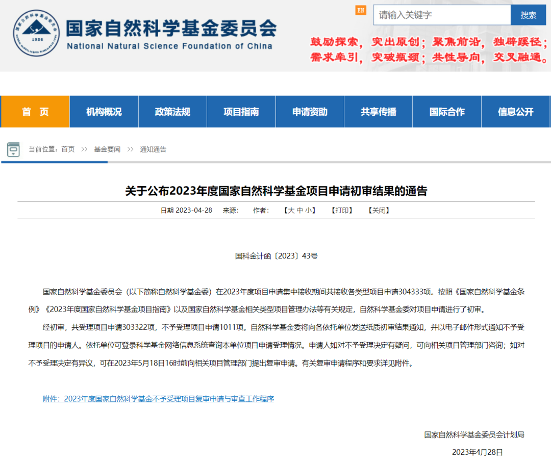Click the NSFC circular logo emblem
This screenshot has height=465, width=551.
point(36,33)
